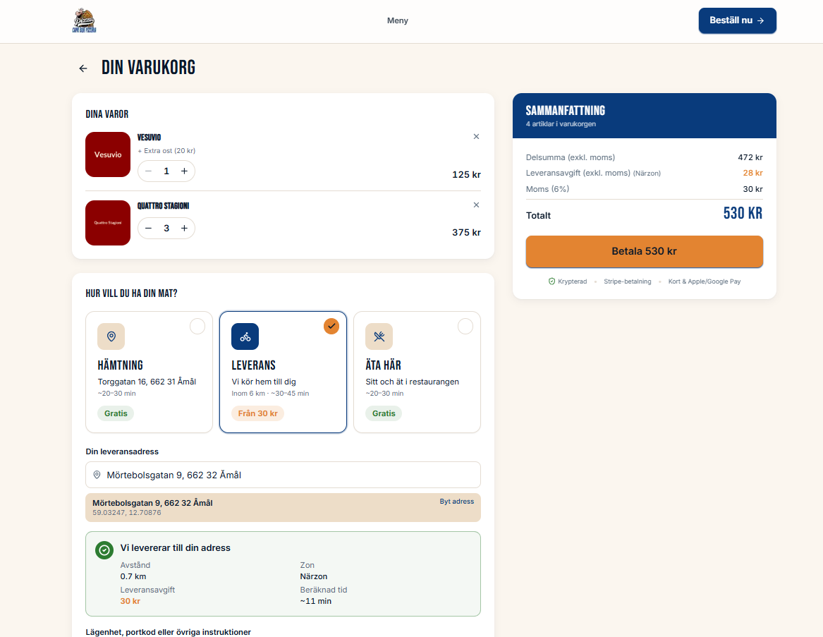This screenshot has width=823, height=637.
Task: Decrease Vesuvio quantity with minus
Action: (149, 171)
